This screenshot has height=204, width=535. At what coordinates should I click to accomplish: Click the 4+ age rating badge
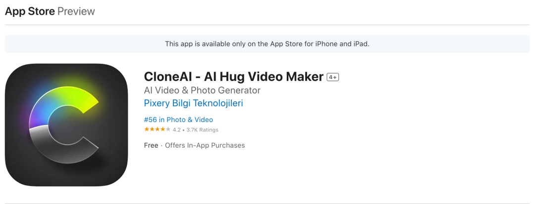[x=333, y=77]
